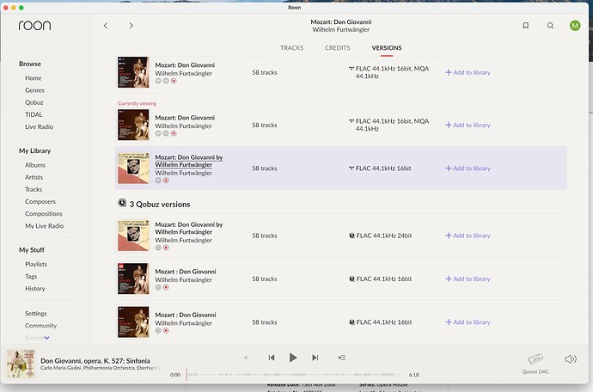Open Qobuz 24bit version album cover
593x392 pixels.
click(133, 236)
